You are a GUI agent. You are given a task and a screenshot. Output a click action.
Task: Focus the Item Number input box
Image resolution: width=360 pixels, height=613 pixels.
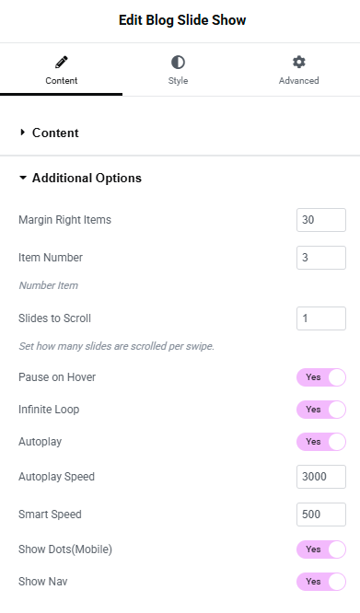(x=321, y=258)
